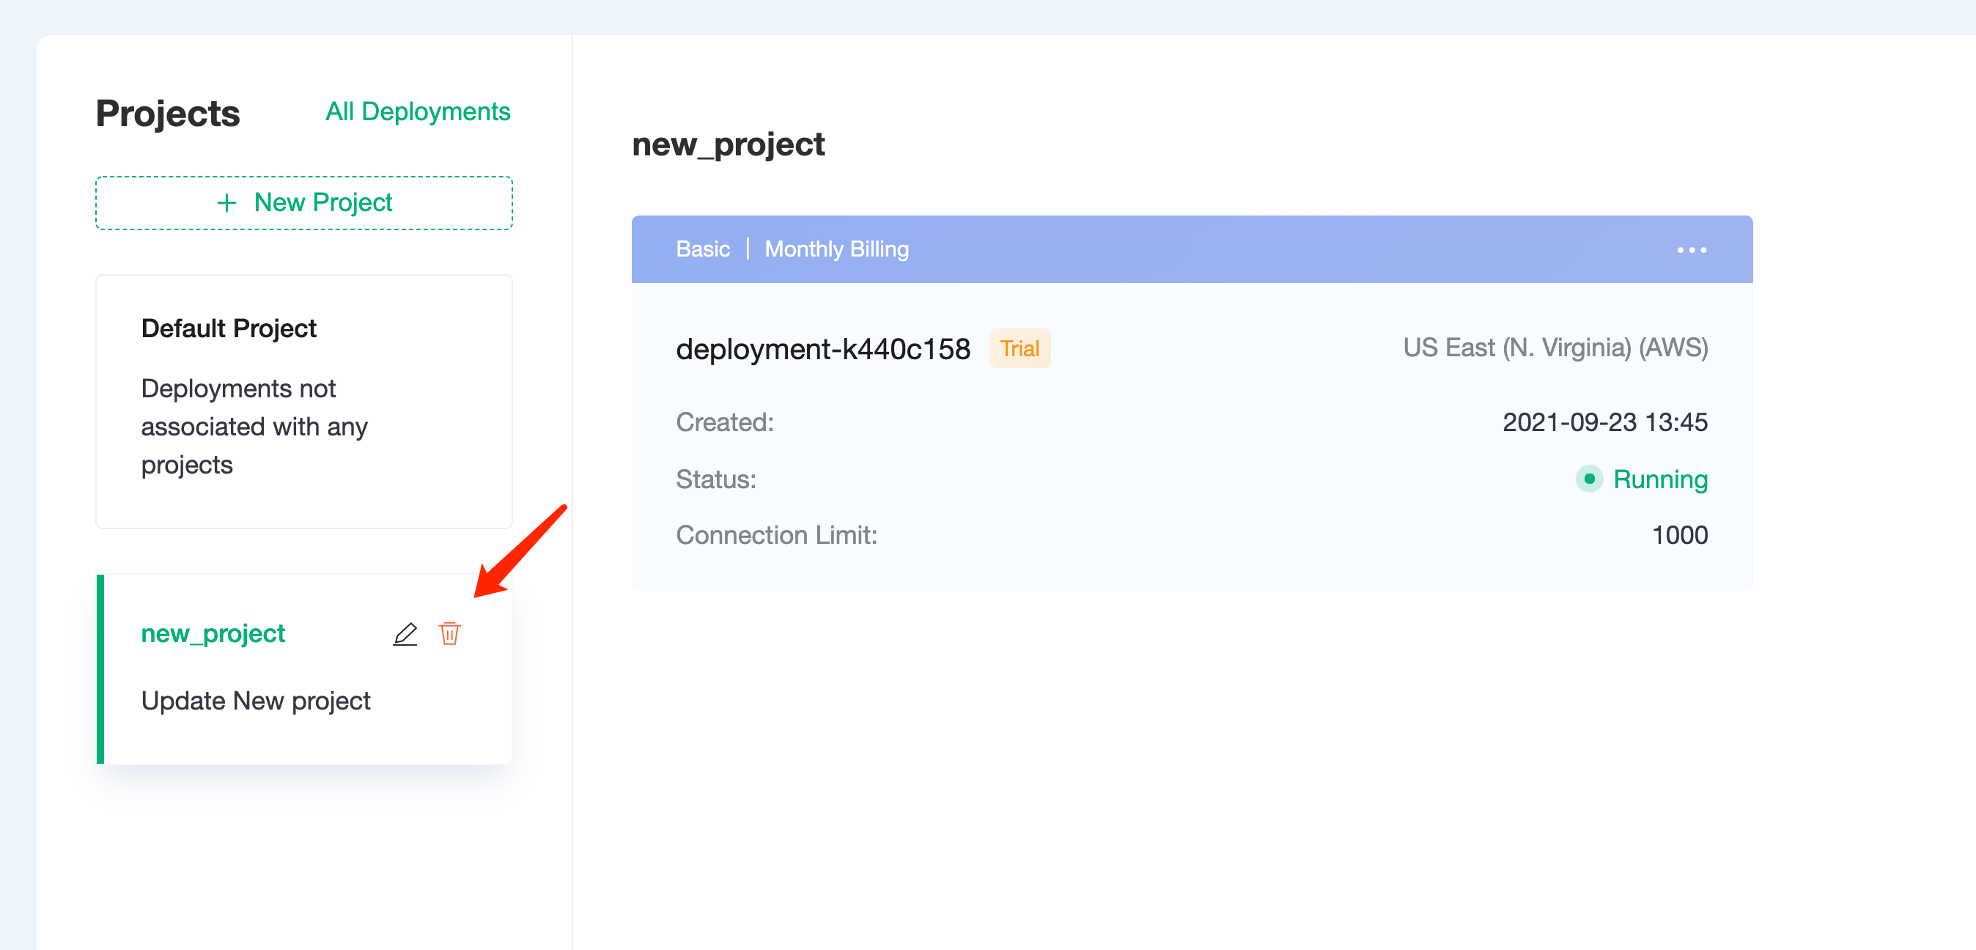The width and height of the screenshot is (1976, 950).
Task: Click the Projects sidebar heading
Action: pyautogui.click(x=168, y=114)
